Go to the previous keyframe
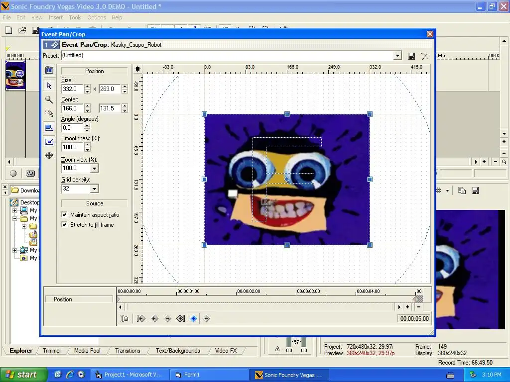This screenshot has width=510, height=382. 154,319
